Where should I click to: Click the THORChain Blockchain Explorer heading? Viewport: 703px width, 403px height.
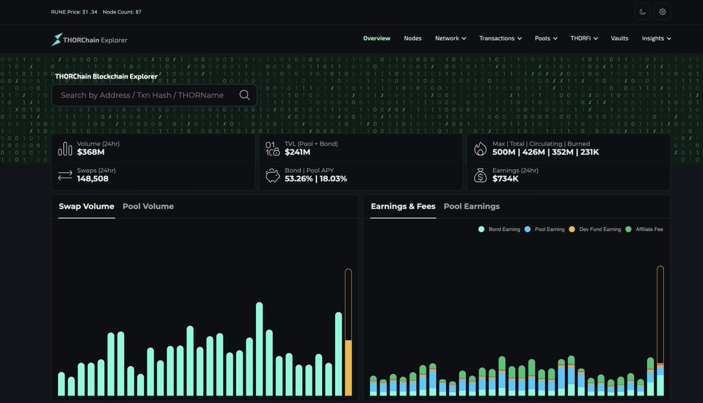coord(106,76)
